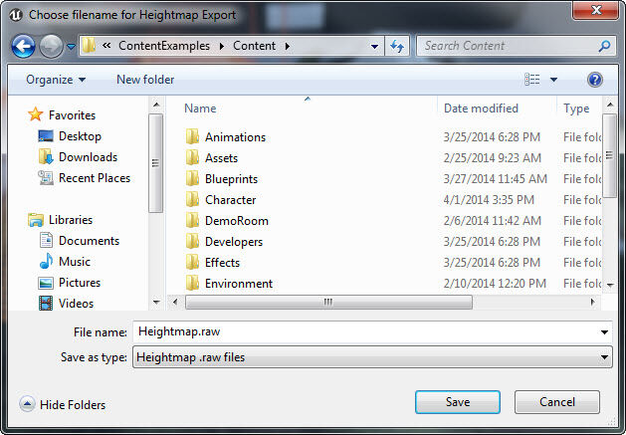Click the New folder button
626x435 pixels.
click(x=145, y=80)
